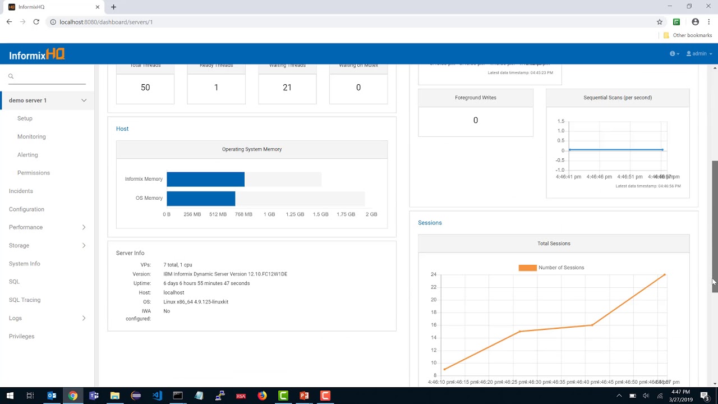Open the command prompt in taskbar
Viewport: 718px width, 404px height.
pyautogui.click(x=178, y=396)
